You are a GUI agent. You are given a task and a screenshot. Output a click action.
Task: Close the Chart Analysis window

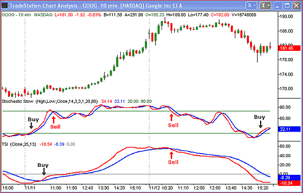click(x=296, y=6)
